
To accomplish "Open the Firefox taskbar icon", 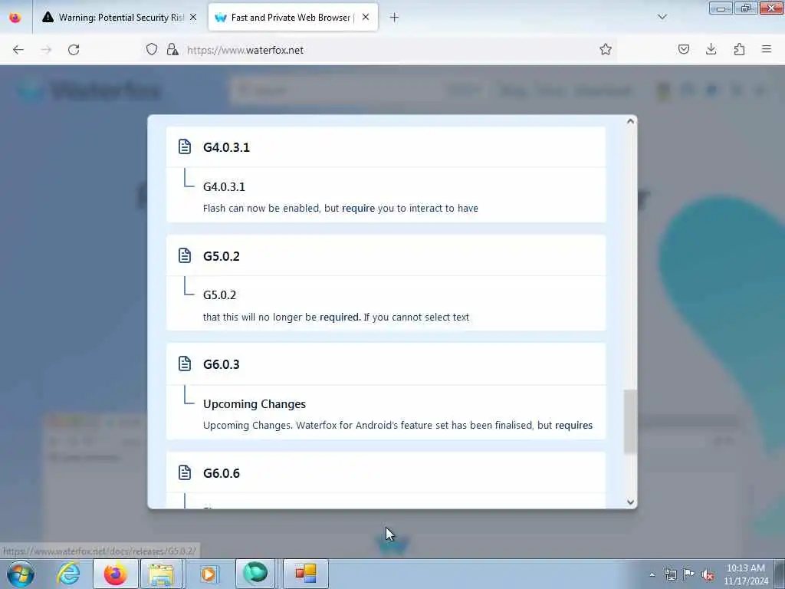I will [115, 574].
